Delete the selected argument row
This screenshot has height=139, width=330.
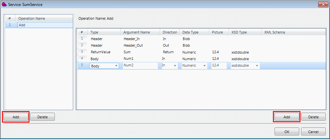coord(313,117)
